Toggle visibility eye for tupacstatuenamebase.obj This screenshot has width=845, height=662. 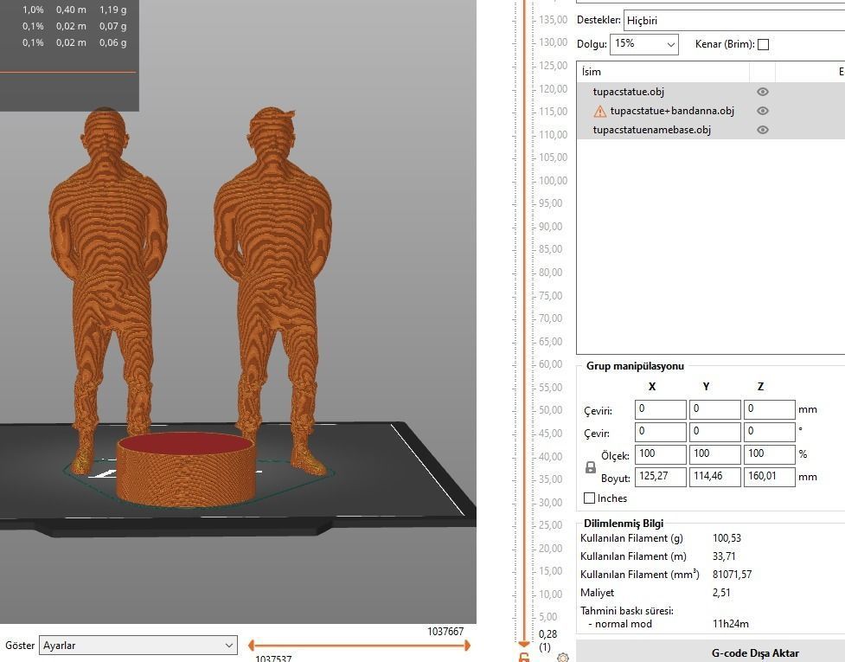(x=762, y=130)
